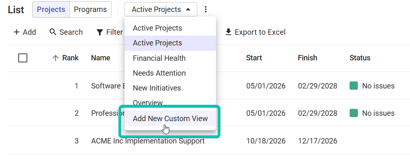This screenshot has width=410, height=160.
Task: Switch to the Projects tab
Action: pos(51,10)
